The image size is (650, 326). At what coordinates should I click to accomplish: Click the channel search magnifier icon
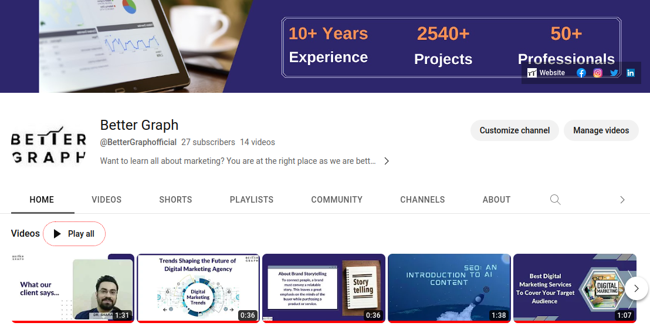556,200
